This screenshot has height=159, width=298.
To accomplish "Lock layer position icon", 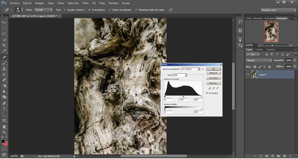I will tap(265, 67).
